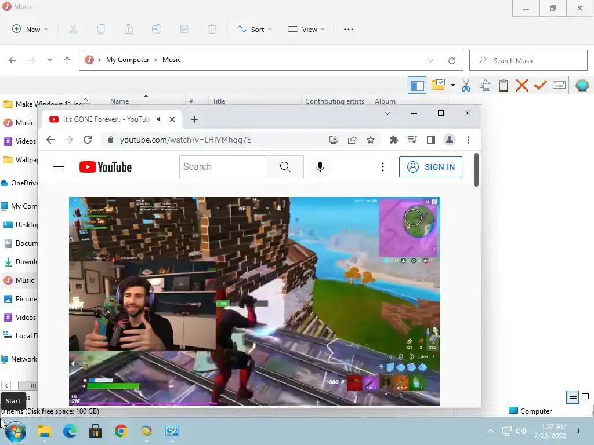Image resolution: width=594 pixels, height=445 pixels.
Task: Open recent locations dropdown arrow
Action: tap(50, 60)
